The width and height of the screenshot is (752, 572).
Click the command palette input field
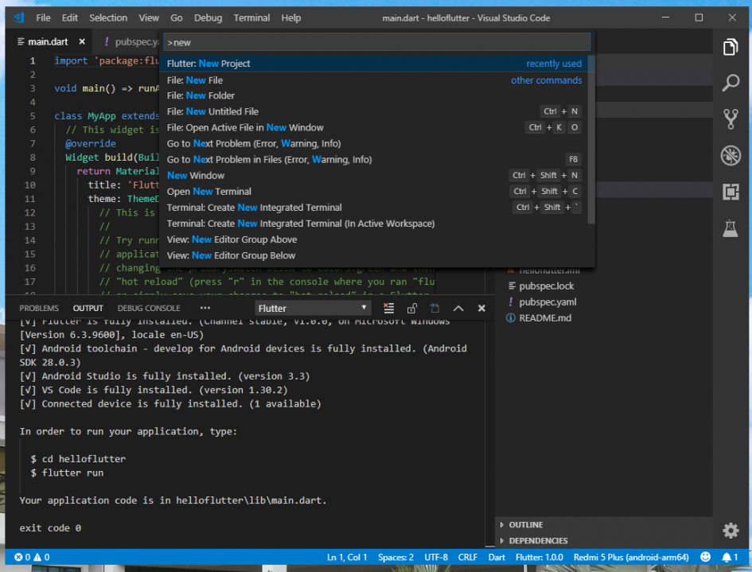click(x=376, y=42)
